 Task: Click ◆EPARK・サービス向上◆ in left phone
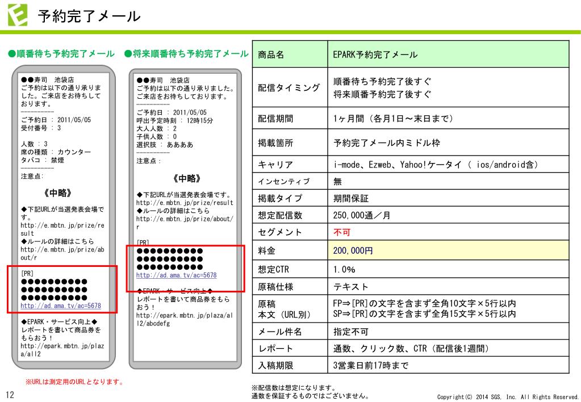click(59, 321)
